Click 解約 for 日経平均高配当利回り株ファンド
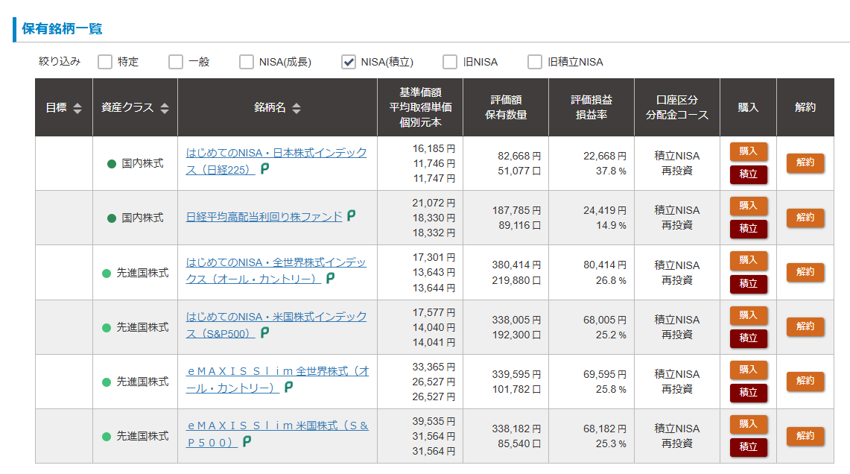Viewport: 850px width, 474px height. pyautogui.click(x=805, y=218)
